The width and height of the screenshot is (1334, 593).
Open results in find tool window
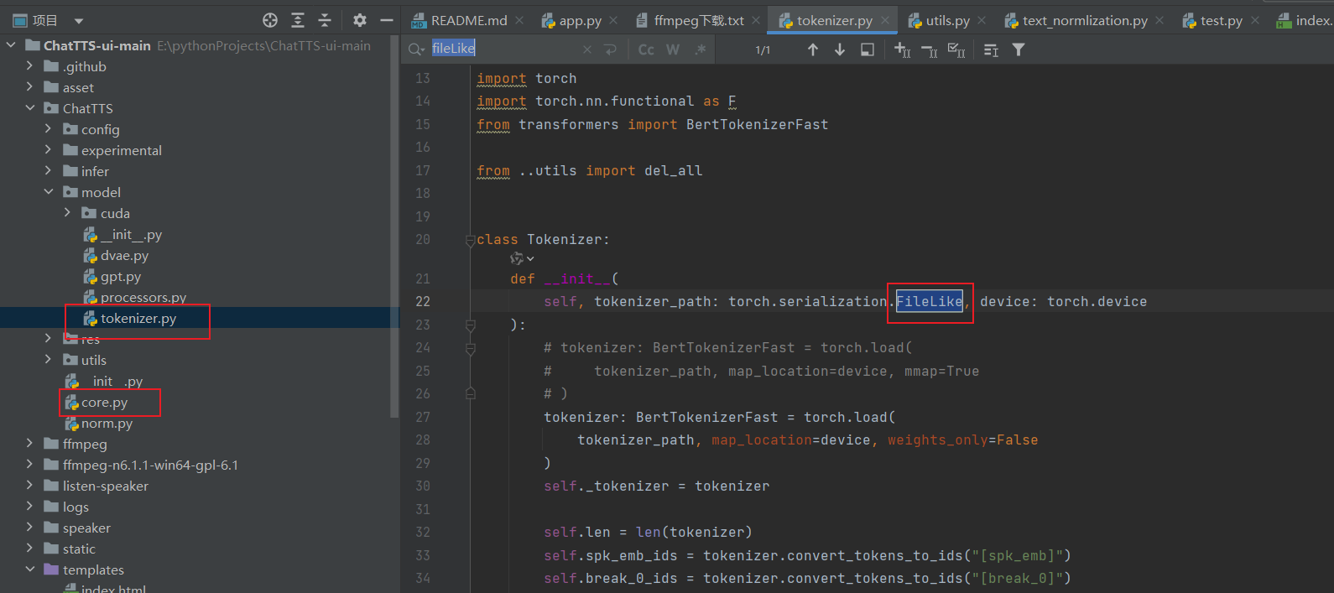(x=991, y=50)
